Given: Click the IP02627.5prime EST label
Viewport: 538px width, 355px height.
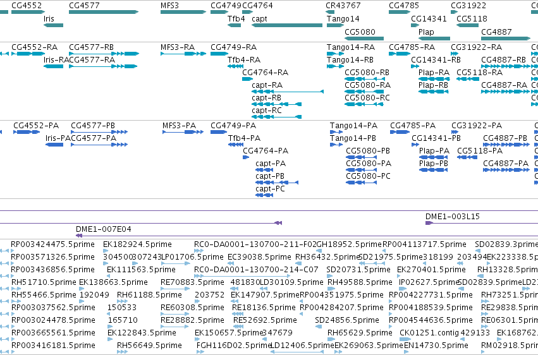Looking at the screenshot, I should pyautogui.click(x=429, y=282).
